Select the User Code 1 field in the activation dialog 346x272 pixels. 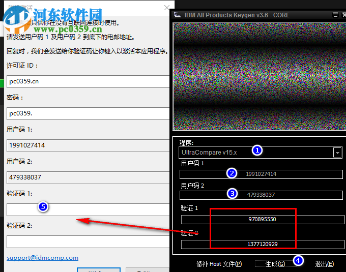[x=88, y=145]
